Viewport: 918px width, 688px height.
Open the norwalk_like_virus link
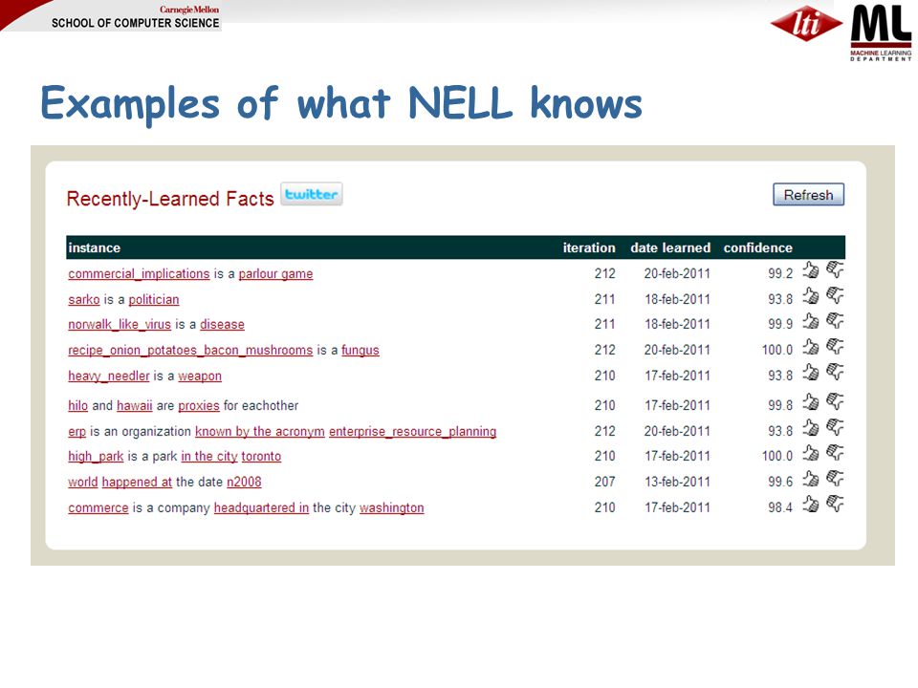point(120,325)
